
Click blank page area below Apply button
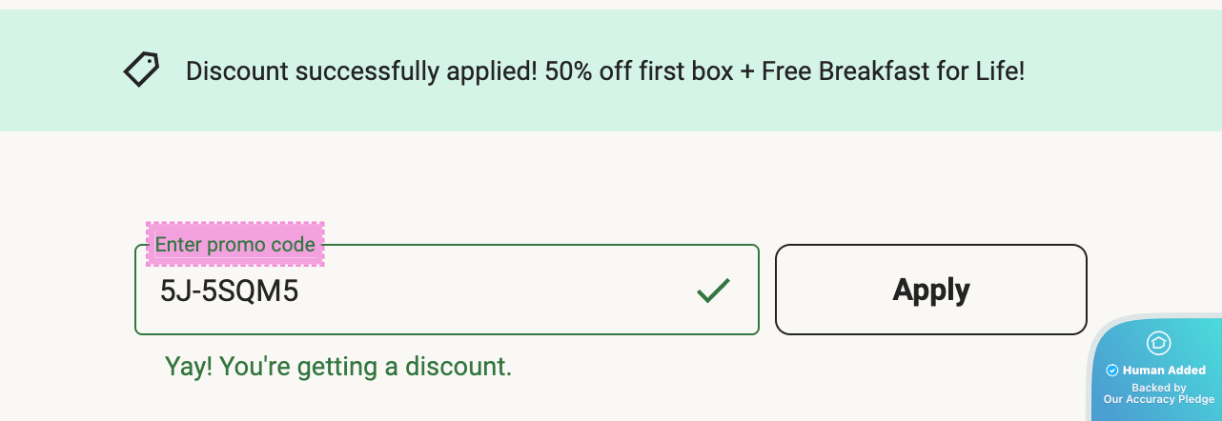[x=858, y=381]
